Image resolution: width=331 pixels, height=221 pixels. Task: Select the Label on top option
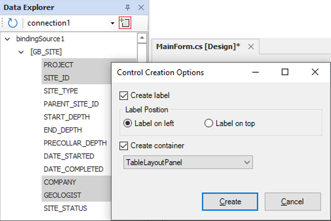pyautogui.click(x=209, y=123)
